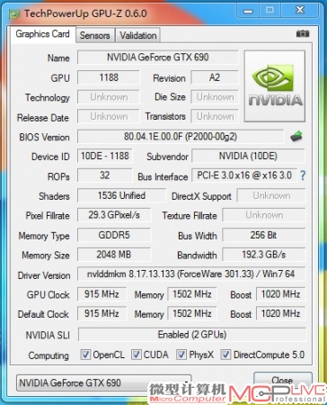Click the BIOS save chip icon
This screenshot has width=327, height=405.
coord(296,137)
